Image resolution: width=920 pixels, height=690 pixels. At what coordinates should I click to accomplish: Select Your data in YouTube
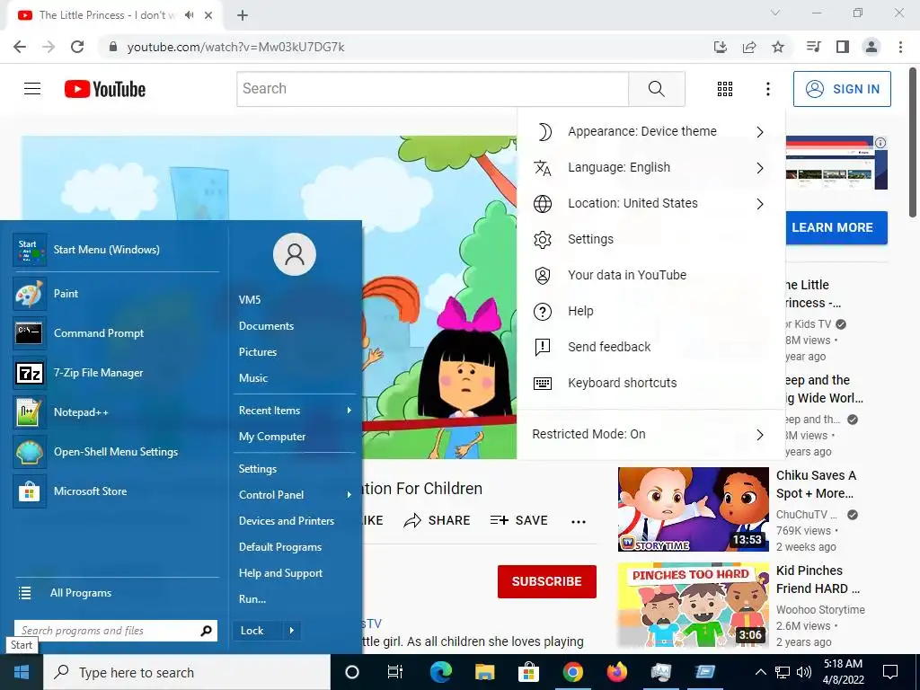tap(650, 275)
